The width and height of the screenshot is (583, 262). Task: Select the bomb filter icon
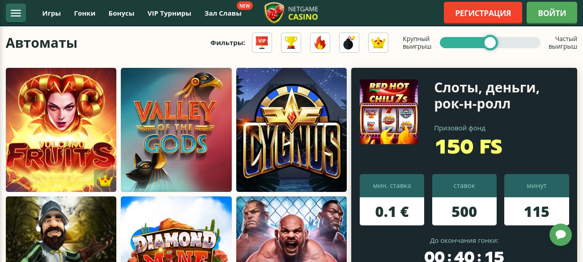point(349,43)
